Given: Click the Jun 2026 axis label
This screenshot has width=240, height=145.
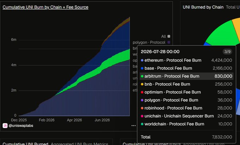Looking at the screenshot, I should coord(102,120).
